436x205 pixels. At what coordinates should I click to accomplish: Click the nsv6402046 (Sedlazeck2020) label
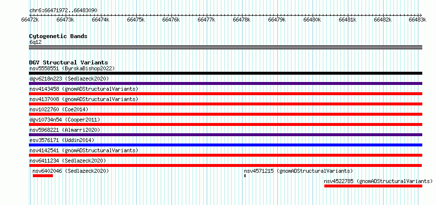pyautogui.click(x=71, y=171)
